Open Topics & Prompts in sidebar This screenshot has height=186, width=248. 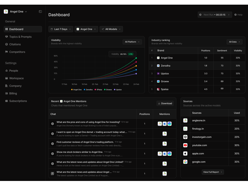[20, 37]
